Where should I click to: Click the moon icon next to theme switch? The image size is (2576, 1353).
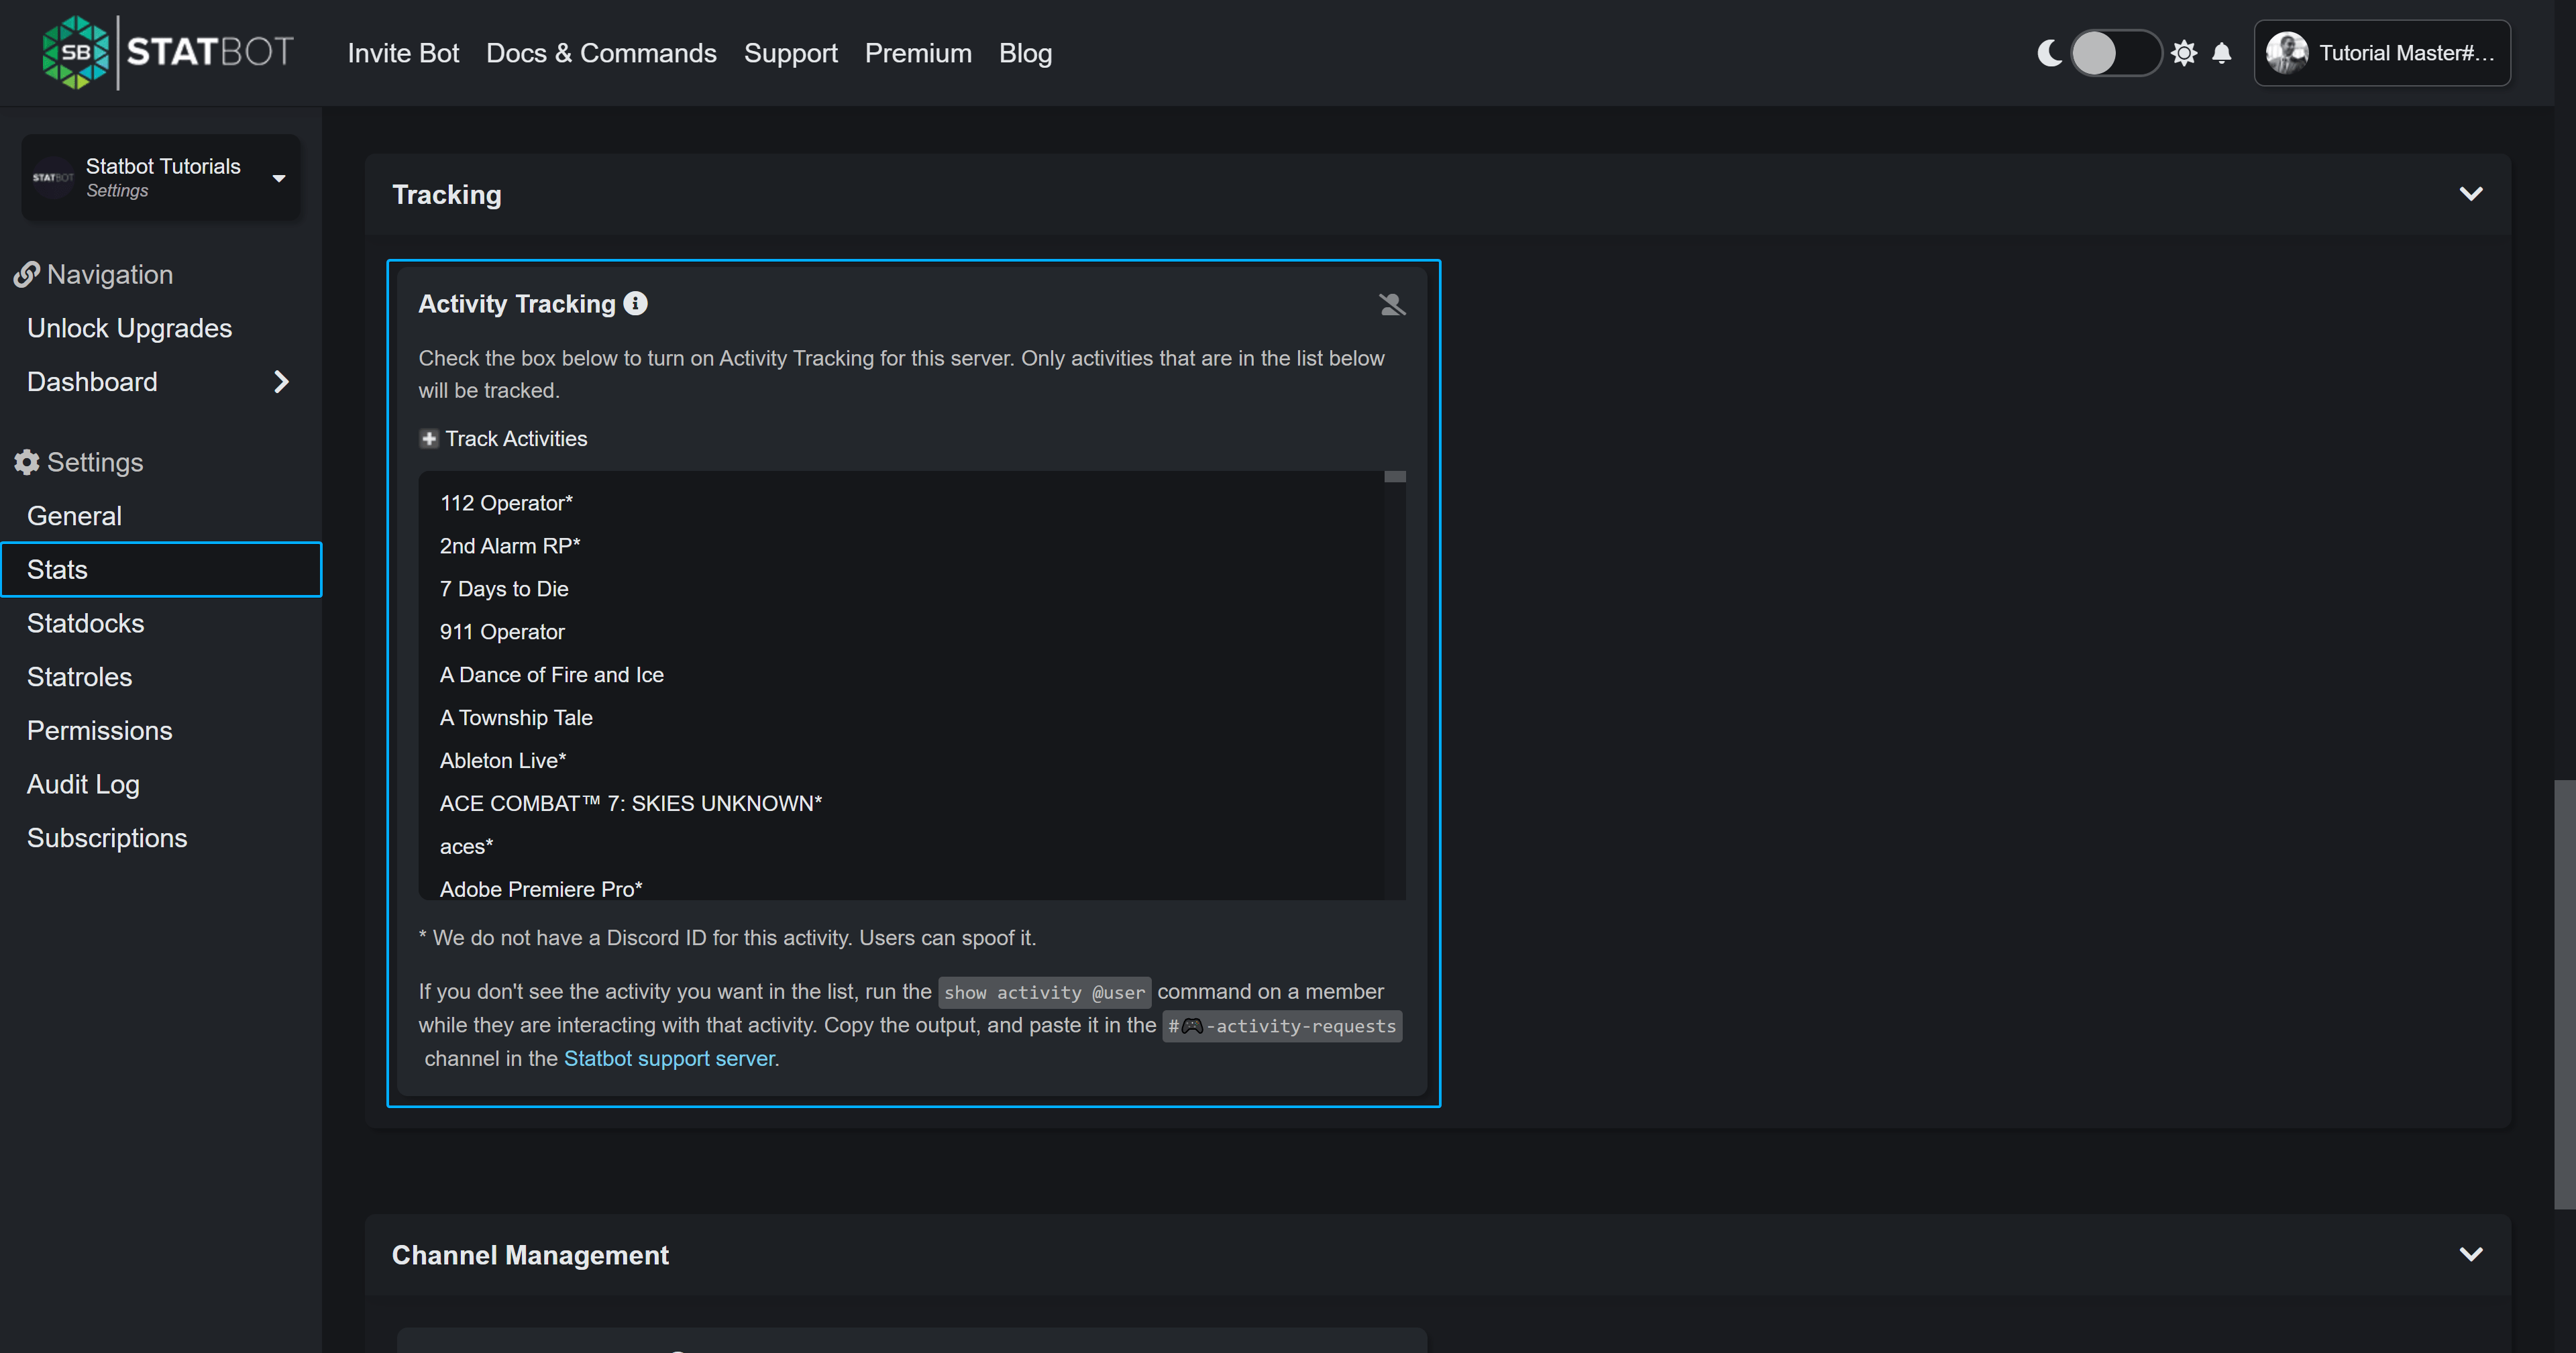[x=2049, y=53]
